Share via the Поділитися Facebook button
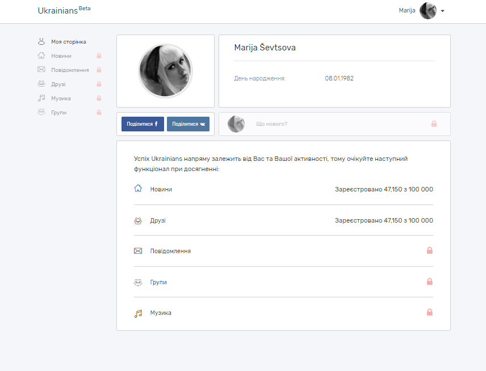Image resolution: width=486 pixels, height=371 pixels. pos(143,124)
